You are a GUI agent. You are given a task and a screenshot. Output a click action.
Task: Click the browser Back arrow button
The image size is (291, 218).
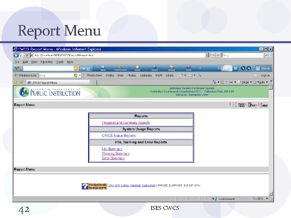point(16,55)
